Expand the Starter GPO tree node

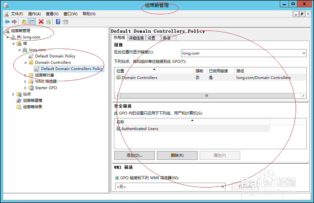click(x=25, y=88)
